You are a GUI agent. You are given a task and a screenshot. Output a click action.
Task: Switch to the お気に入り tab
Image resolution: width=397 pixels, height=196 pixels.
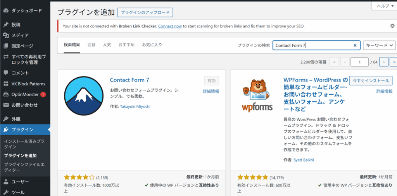click(152, 45)
